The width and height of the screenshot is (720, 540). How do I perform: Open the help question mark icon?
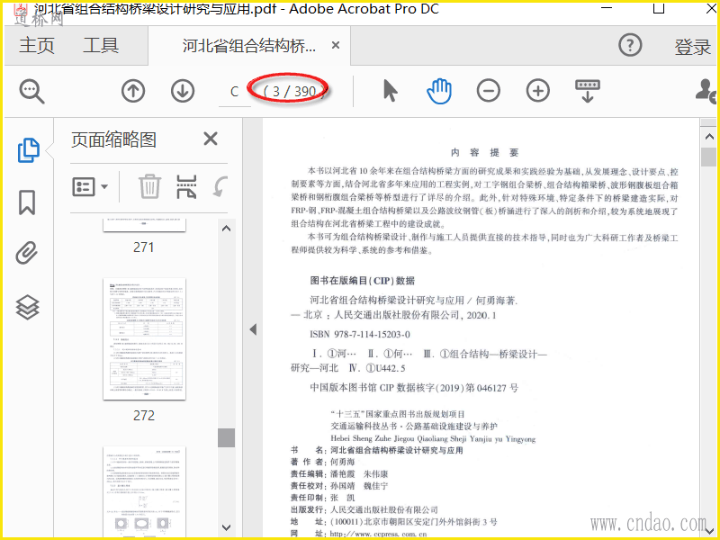click(x=630, y=46)
